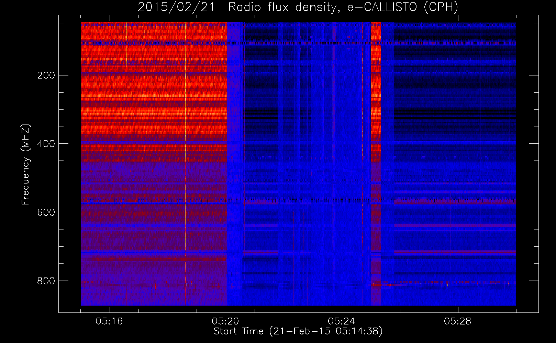Click the "400" frequency tick label
The width and height of the screenshot is (556, 343).
(x=46, y=144)
